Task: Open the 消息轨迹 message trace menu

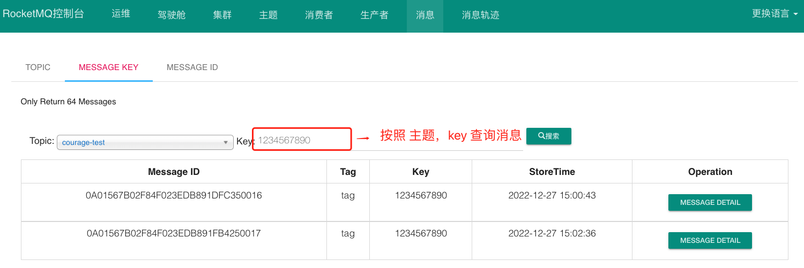Action: click(480, 15)
